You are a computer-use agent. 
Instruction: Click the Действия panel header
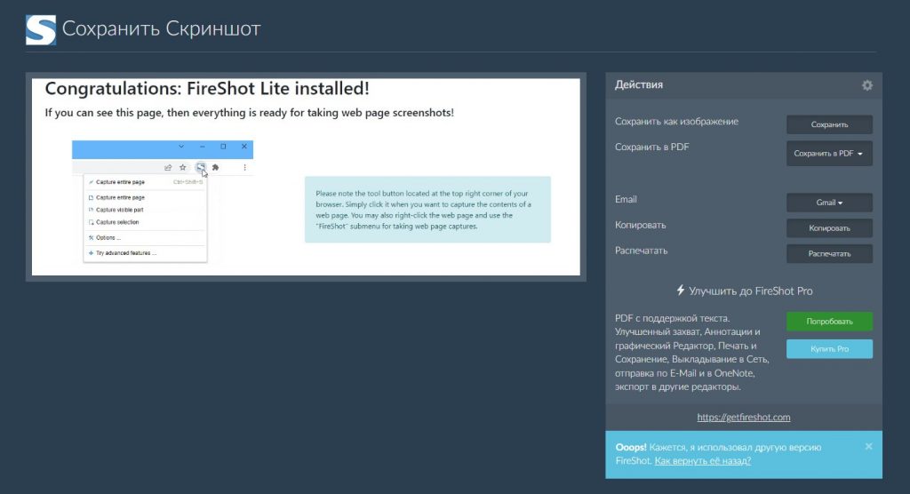[744, 85]
